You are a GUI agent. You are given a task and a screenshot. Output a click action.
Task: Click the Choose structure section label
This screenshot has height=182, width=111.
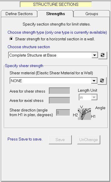pyautogui.click(x=29, y=47)
